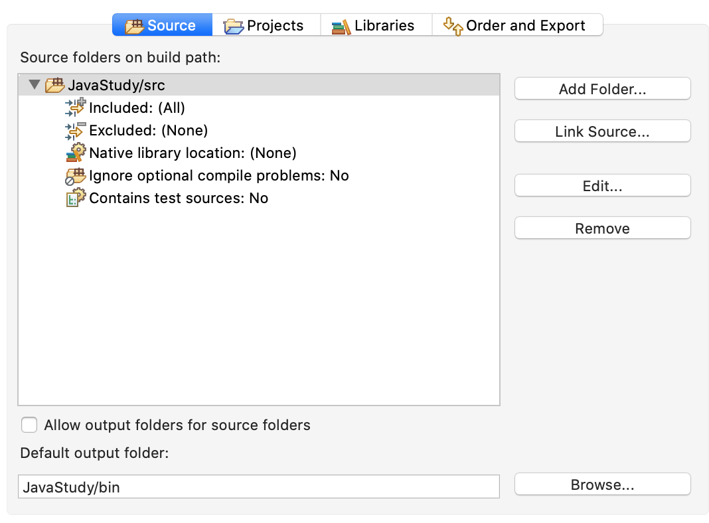Click the Link Source... button
The height and width of the screenshot is (523, 709).
pos(602,131)
